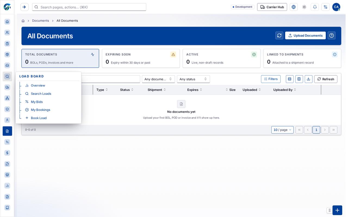Focus the Search pages, actions field
This screenshot has width=348, height=217.
point(89,7)
